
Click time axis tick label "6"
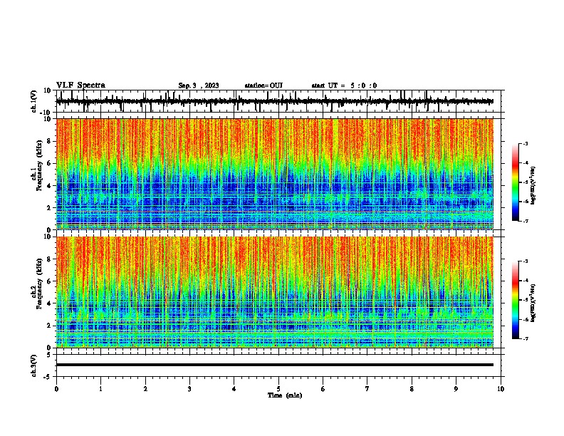[x=323, y=389]
